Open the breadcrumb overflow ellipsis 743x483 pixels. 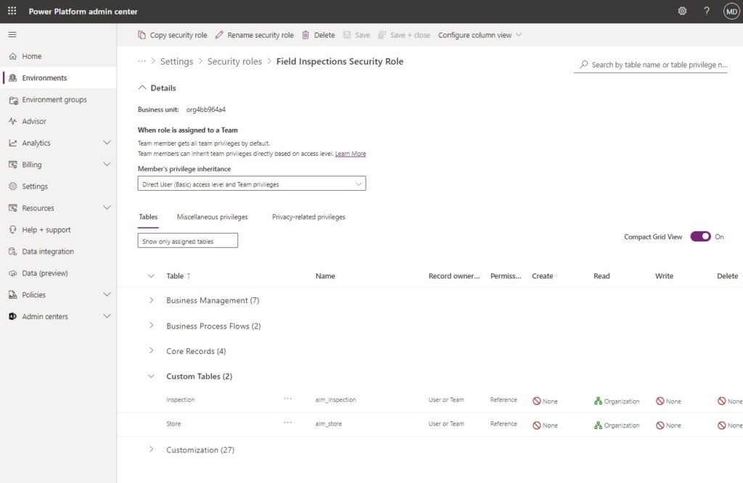point(141,61)
